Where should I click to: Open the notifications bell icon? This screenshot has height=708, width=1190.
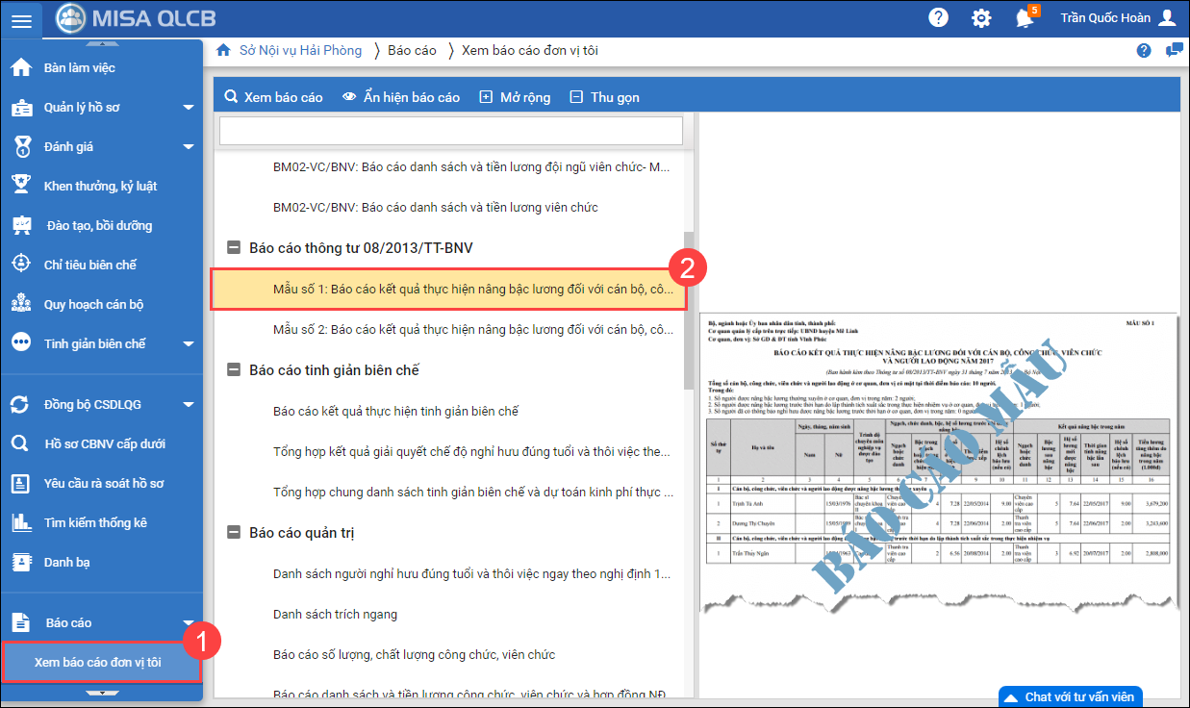[x=1025, y=18]
